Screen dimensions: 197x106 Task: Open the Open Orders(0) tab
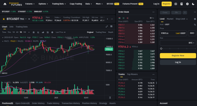click(22, 103)
